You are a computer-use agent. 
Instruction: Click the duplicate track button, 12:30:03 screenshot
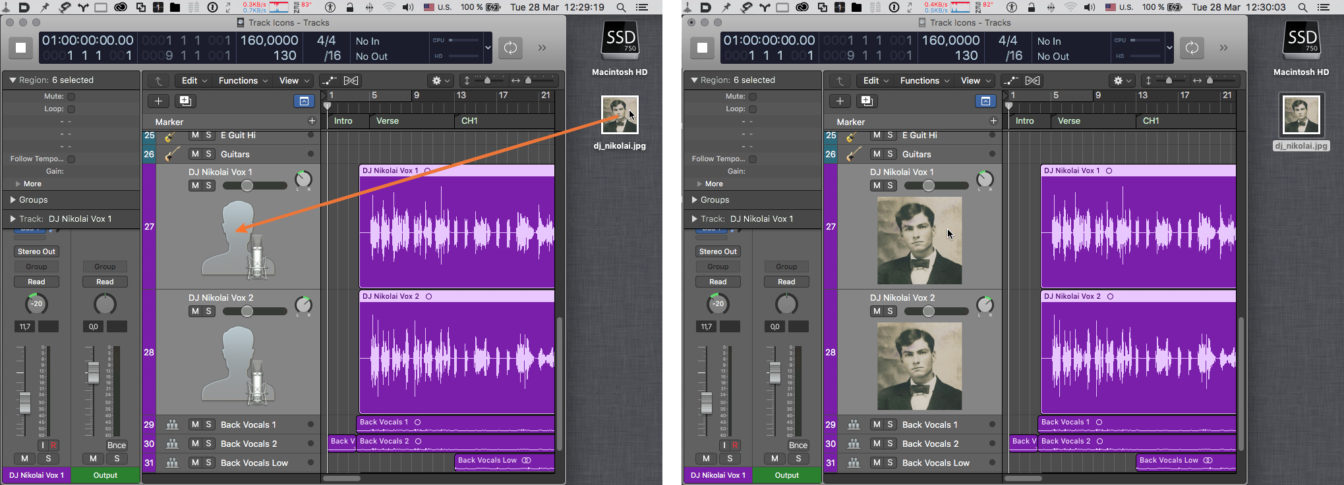coord(867,101)
